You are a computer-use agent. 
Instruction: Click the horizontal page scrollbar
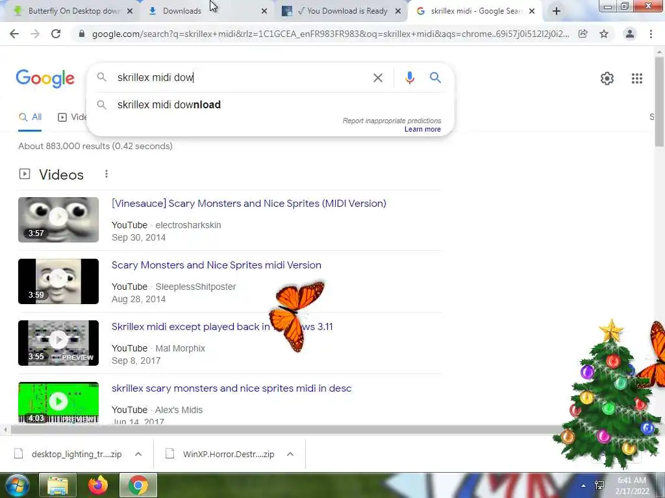pyautogui.click(x=284, y=430)
